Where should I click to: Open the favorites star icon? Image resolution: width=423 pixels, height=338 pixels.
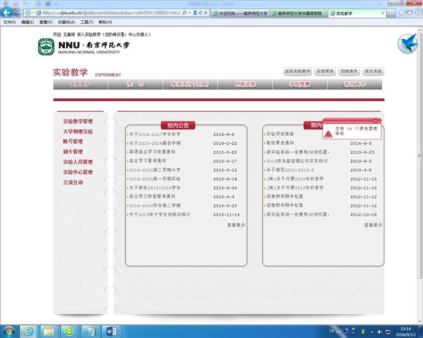pyautogui.click(x=409, y=13)
